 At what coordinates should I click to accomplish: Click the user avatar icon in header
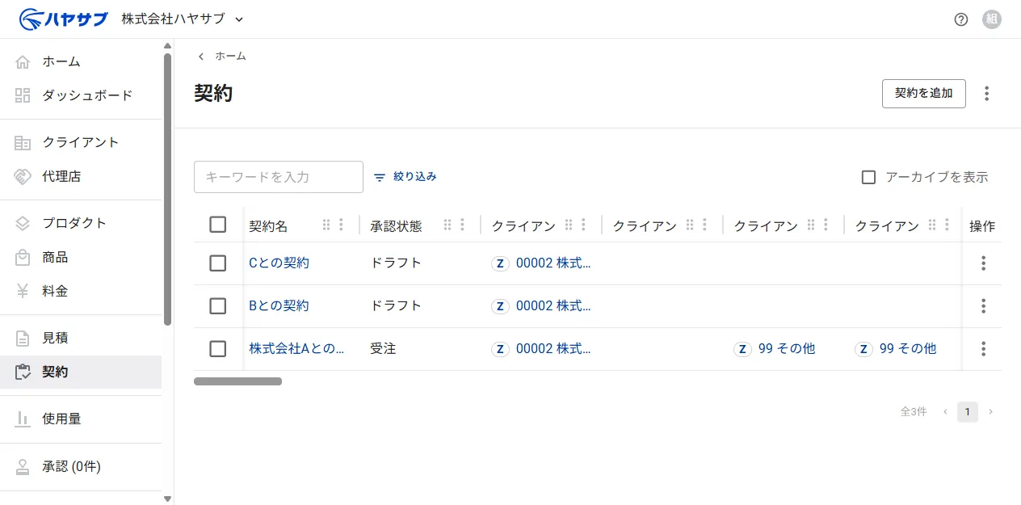(x=992, y=19)
